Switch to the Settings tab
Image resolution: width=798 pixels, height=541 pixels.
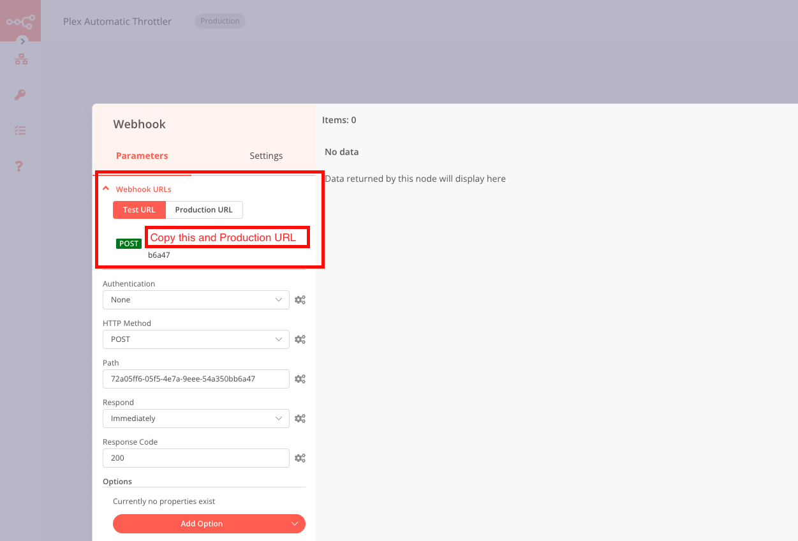click(x=266, y=156)
